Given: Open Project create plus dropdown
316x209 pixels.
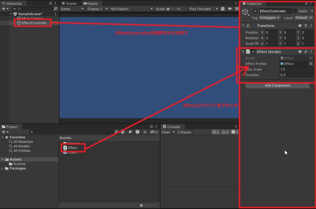Looking at the screenshot, I should point(5,132).
